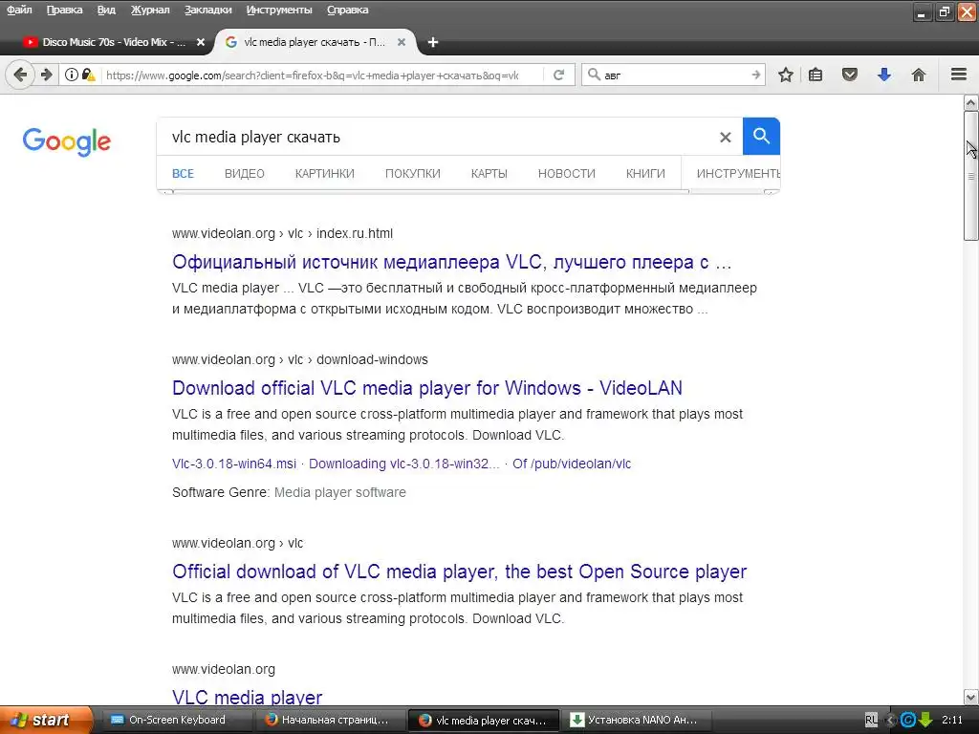
Task: Open site information icon in address bar
Action: pos(72,75)
